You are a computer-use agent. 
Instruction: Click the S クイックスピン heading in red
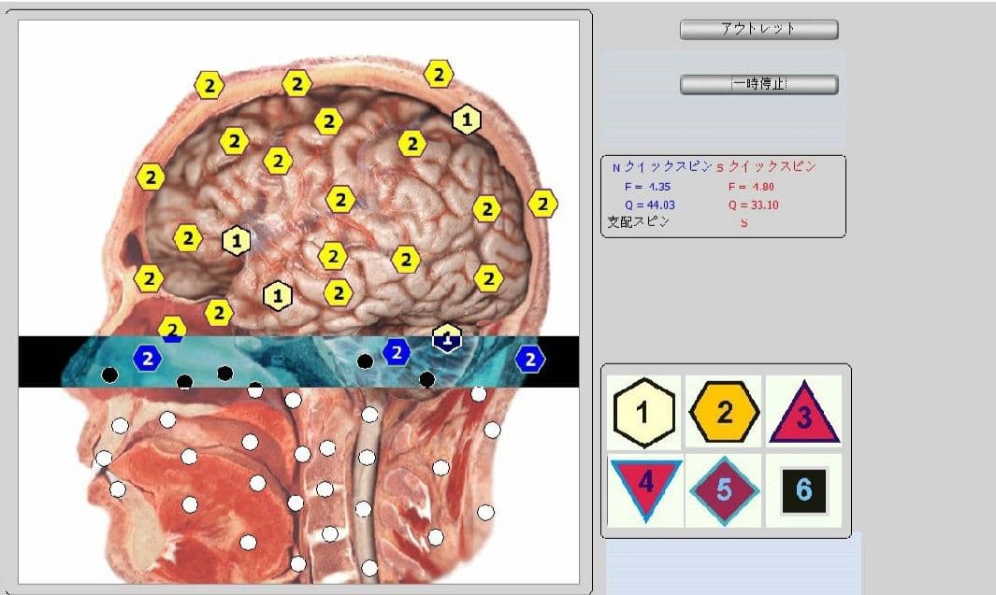pos(766,167)
